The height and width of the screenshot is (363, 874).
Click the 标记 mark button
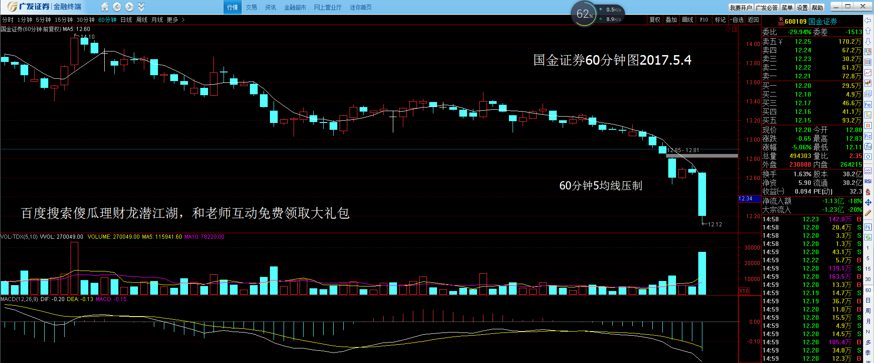point(721,20)
